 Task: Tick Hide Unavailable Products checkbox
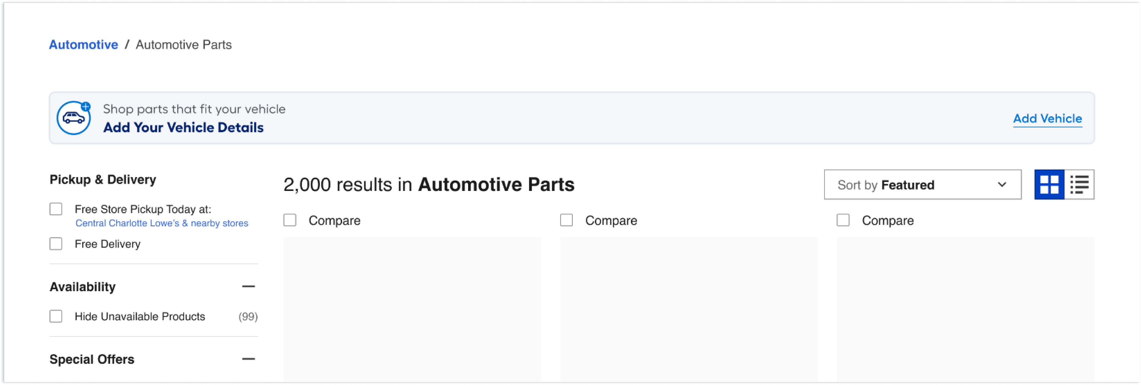pos(56,317)
